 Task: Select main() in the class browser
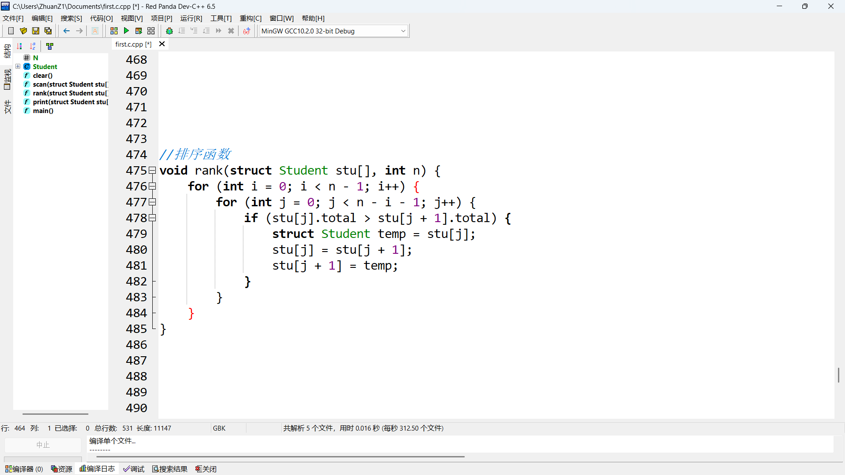(x=43, y=111)
